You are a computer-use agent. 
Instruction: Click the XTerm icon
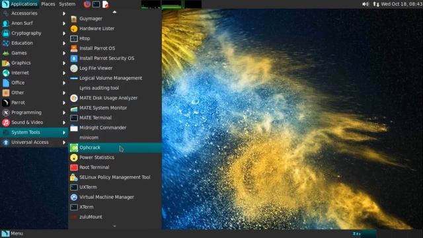pyautogui.click(x=73, y=207)
